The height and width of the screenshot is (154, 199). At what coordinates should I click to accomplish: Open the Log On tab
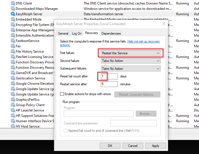coord(77,34)
